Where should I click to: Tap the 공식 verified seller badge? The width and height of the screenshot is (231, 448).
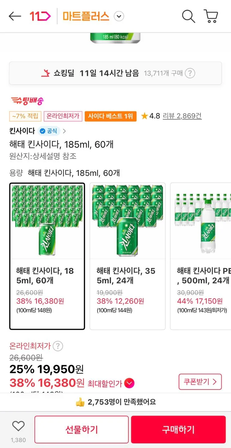pyautogui.click(x=48, y=131)
